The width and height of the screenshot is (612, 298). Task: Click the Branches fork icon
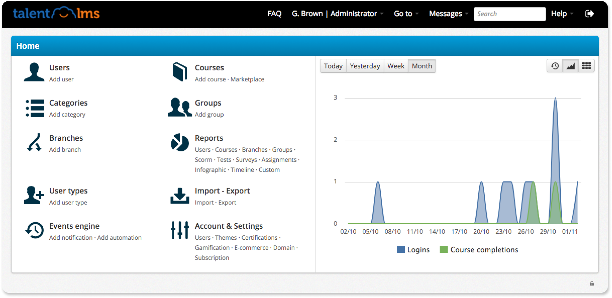click(x=34, y=142)
